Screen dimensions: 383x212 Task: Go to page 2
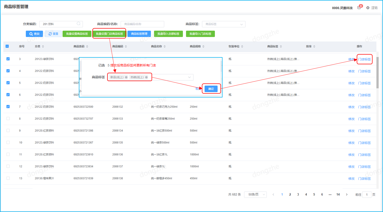[x=290, y=194]
